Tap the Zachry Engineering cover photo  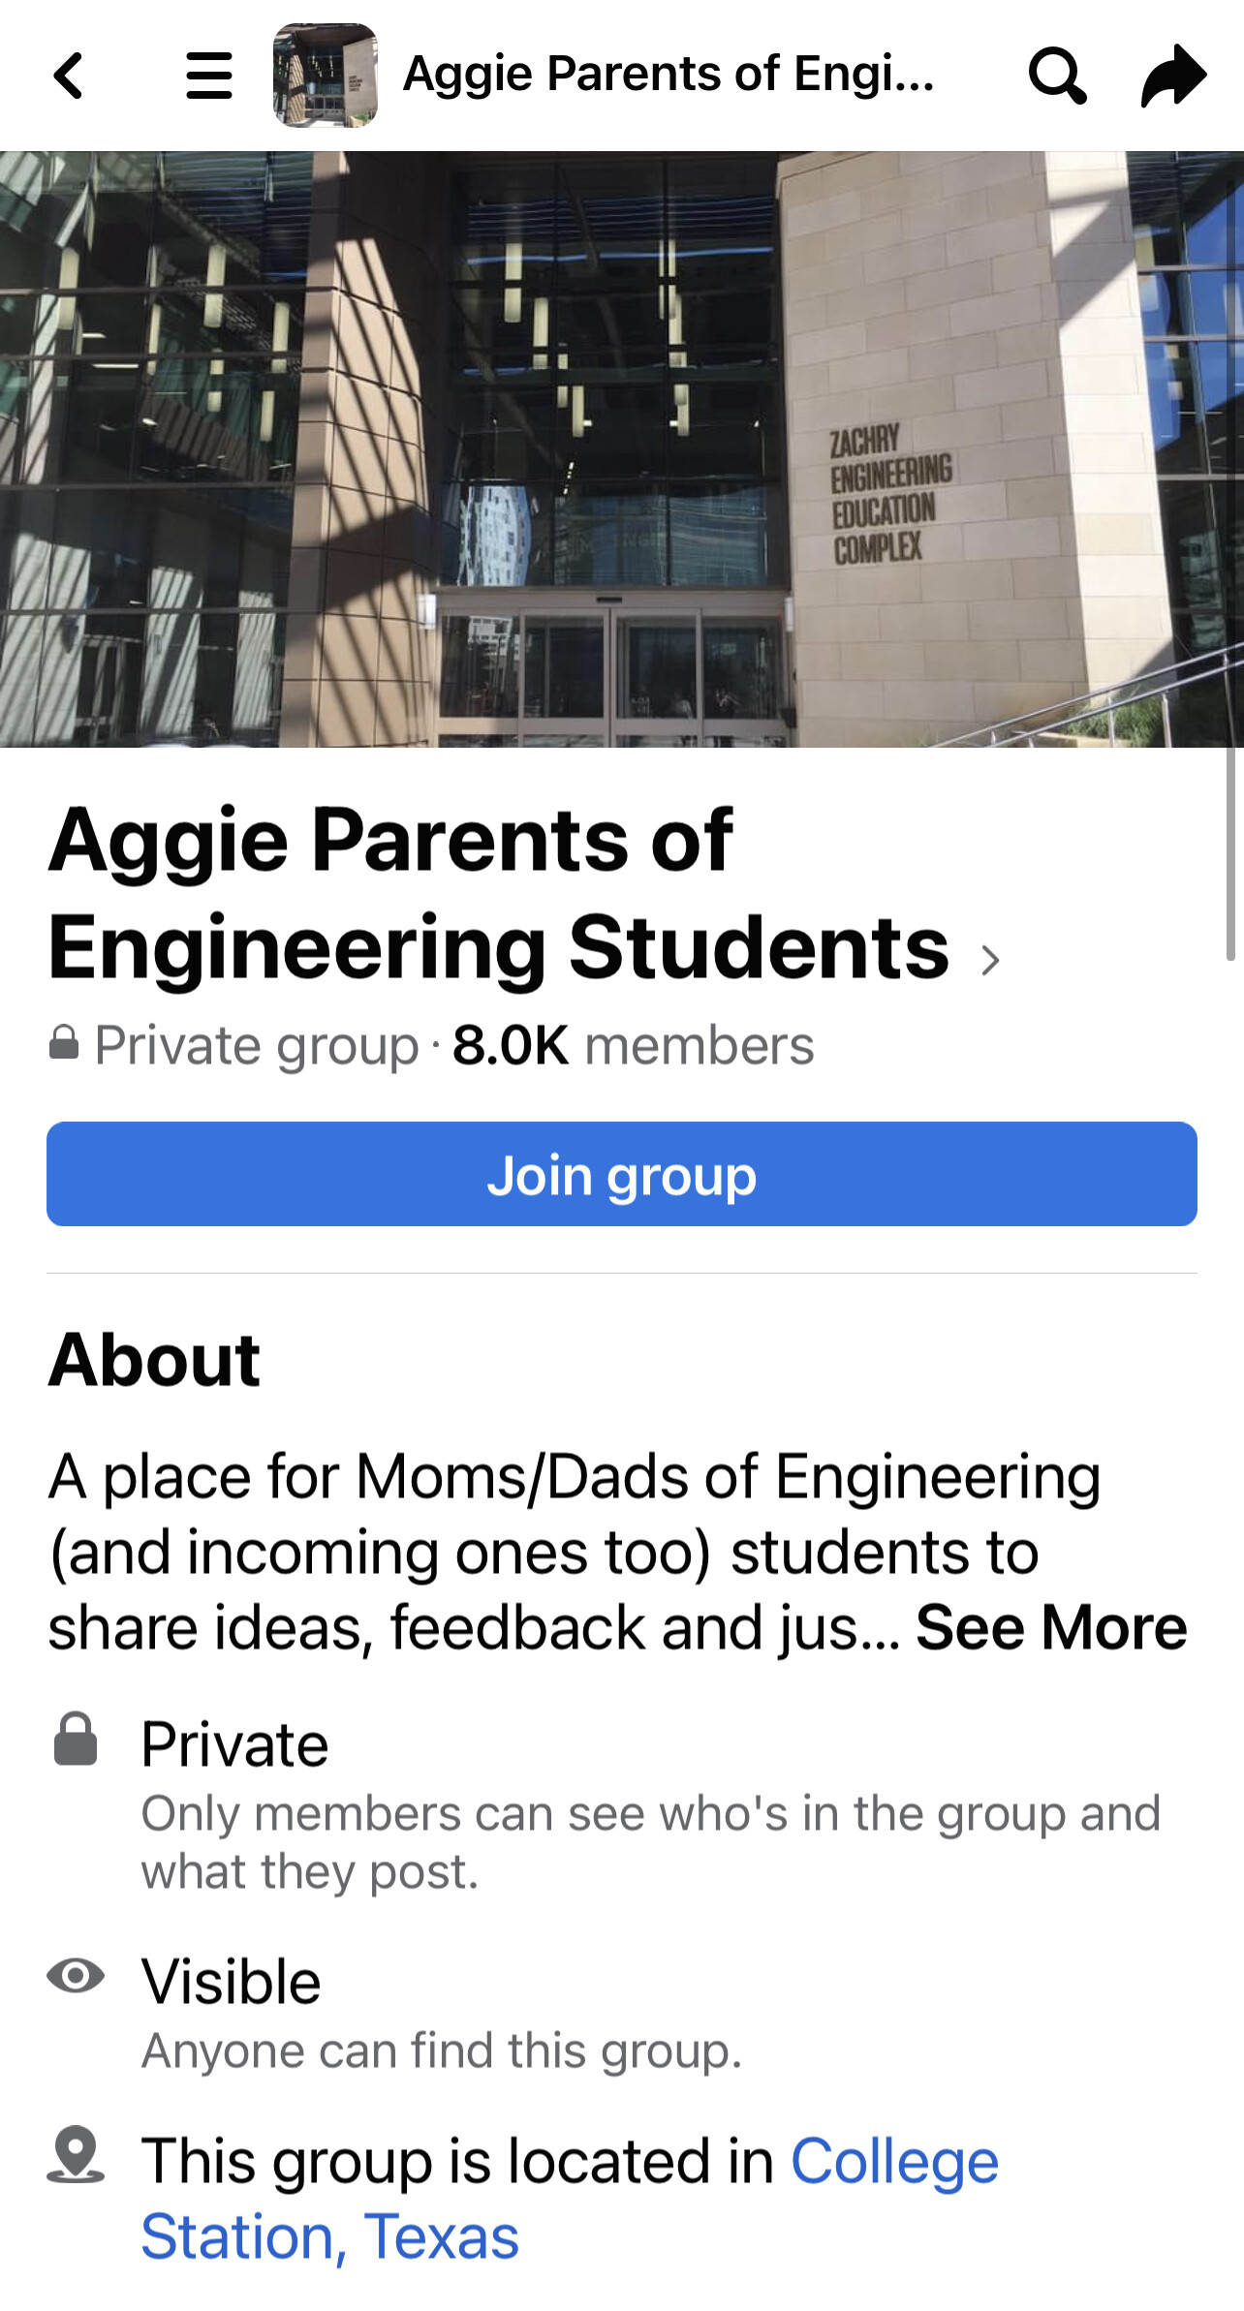[x=620, y=449]
